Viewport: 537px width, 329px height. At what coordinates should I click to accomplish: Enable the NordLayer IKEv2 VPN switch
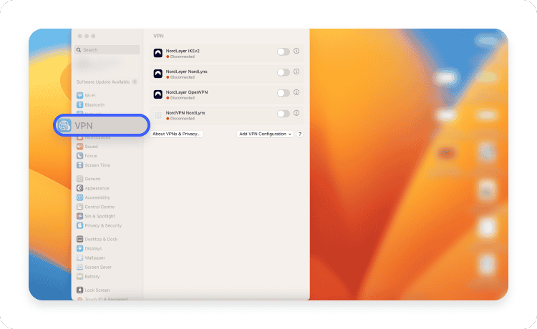click(x=284, y=51)
